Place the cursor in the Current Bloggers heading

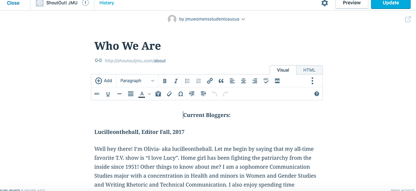[x=207, y=115]
